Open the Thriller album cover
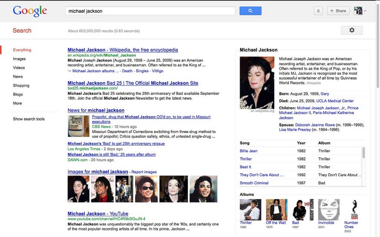The image size is (380, 237). click(x=250, y=210)
